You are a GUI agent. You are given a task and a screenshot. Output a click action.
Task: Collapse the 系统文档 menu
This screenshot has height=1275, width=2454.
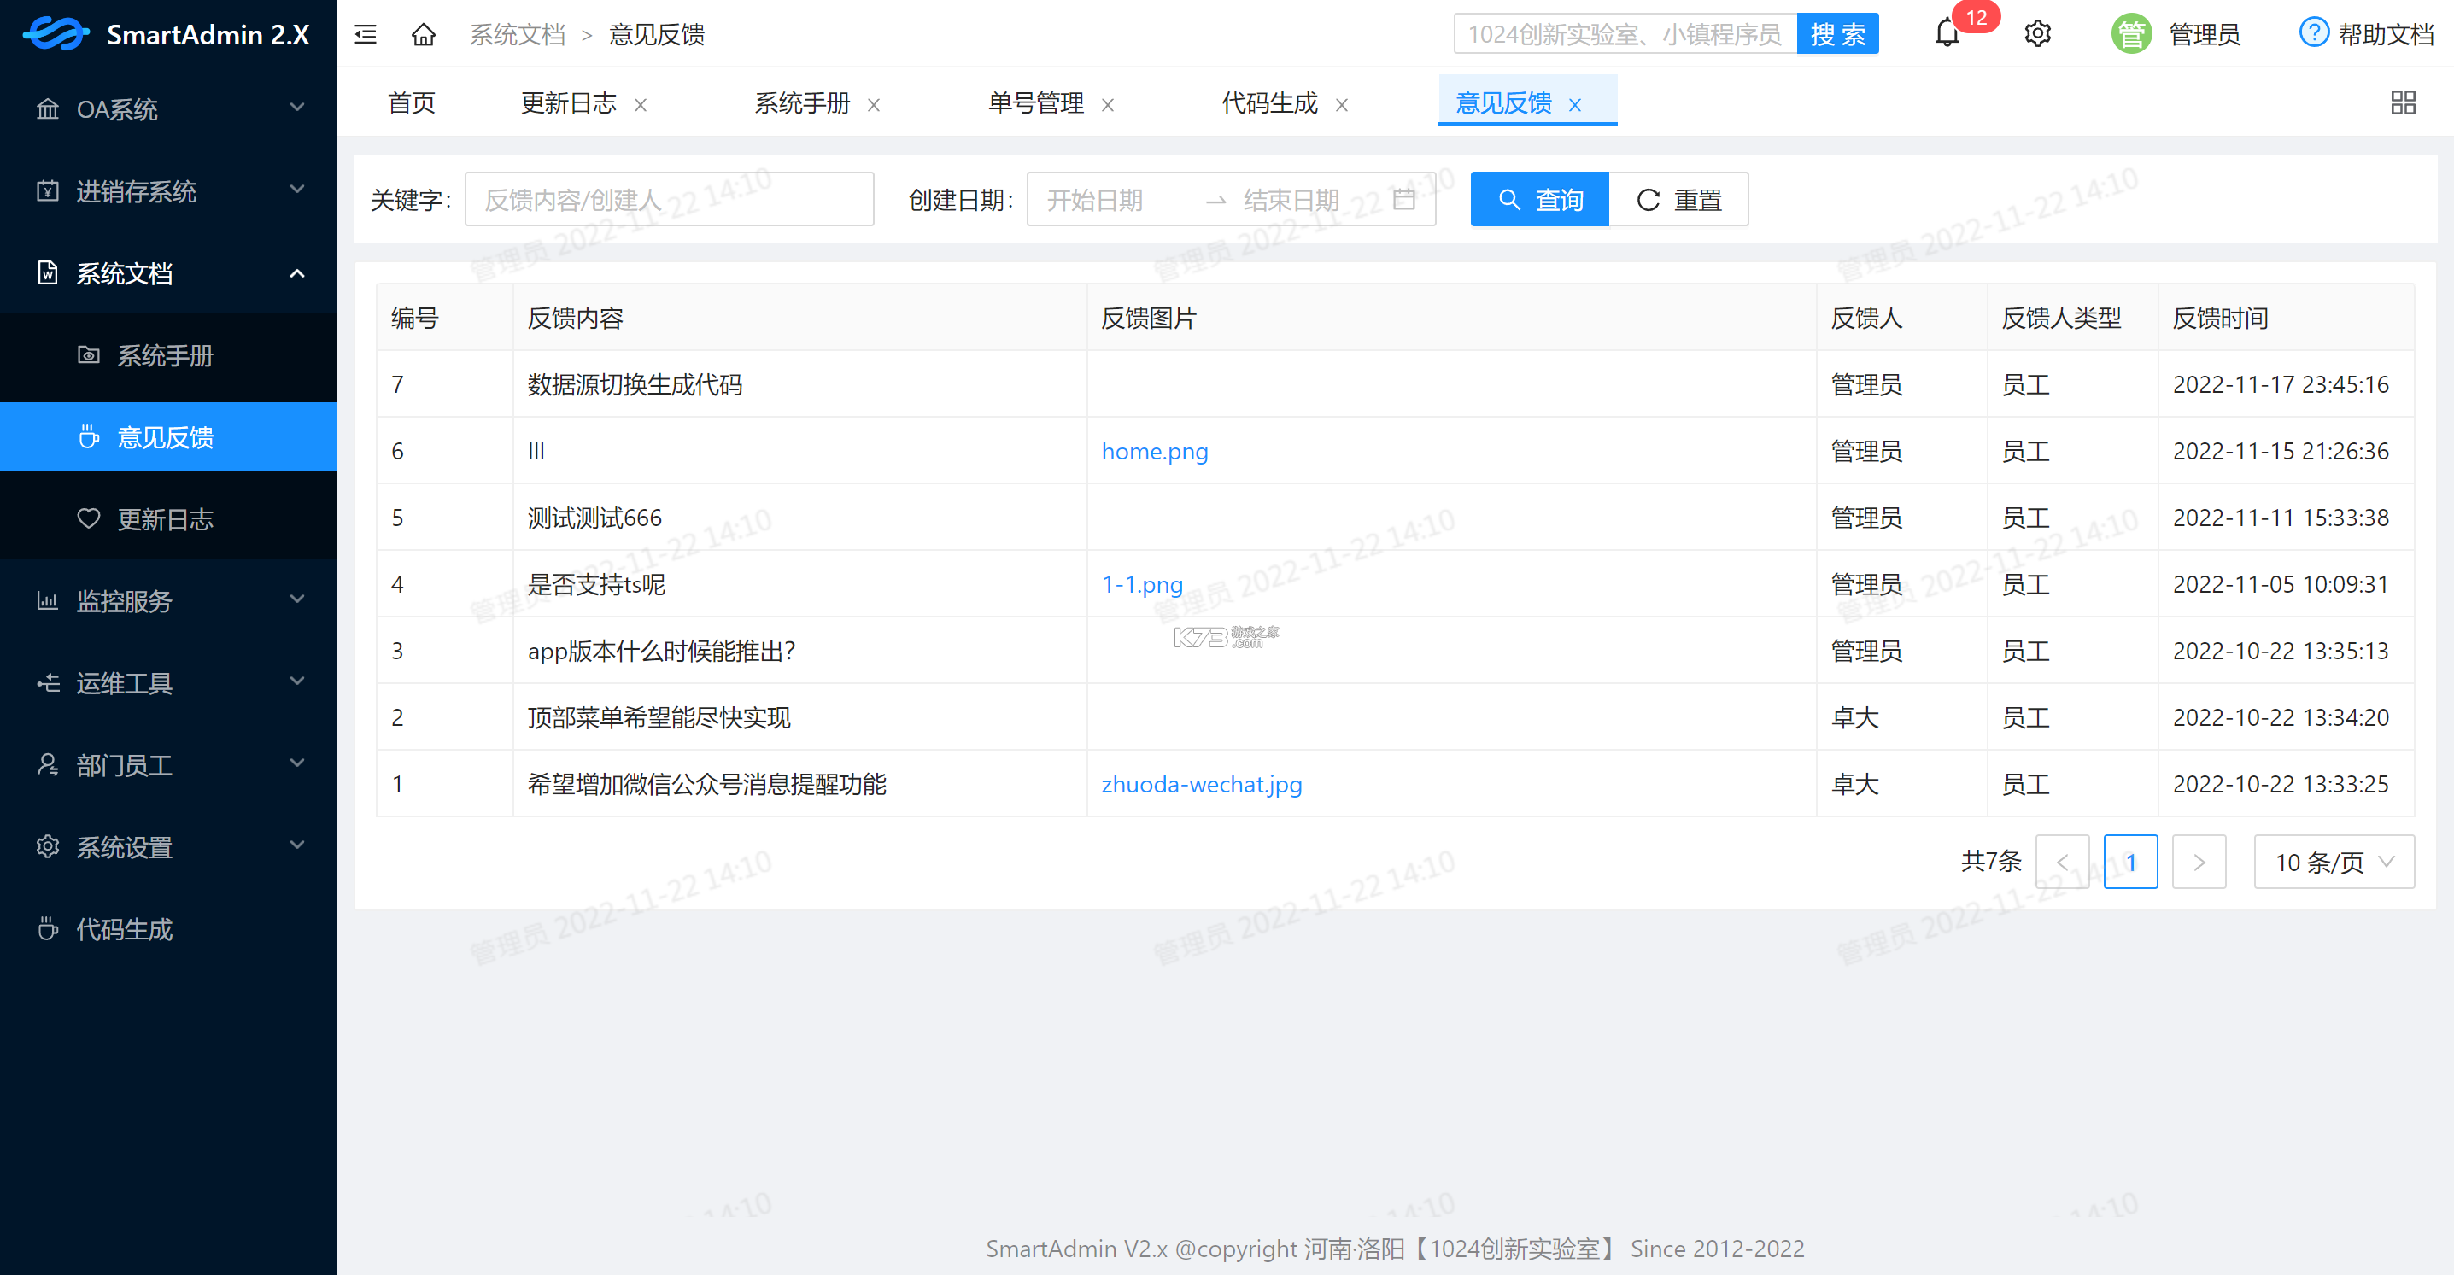tap(167, 273)
